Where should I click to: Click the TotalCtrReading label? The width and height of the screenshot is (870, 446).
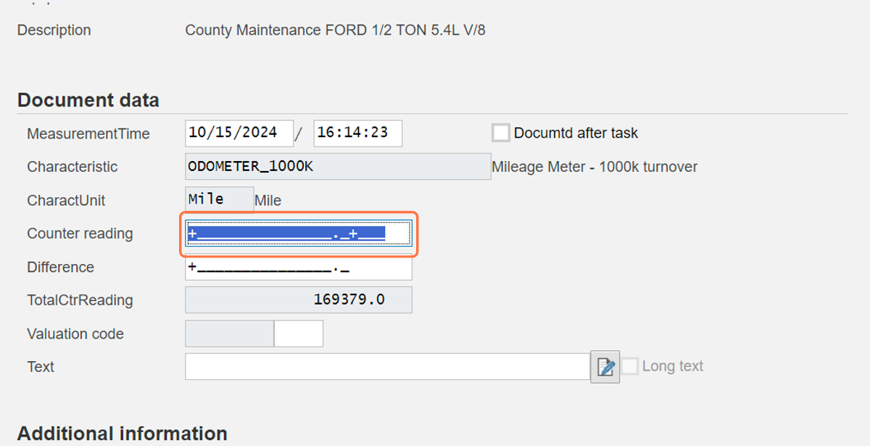(80, 300)
